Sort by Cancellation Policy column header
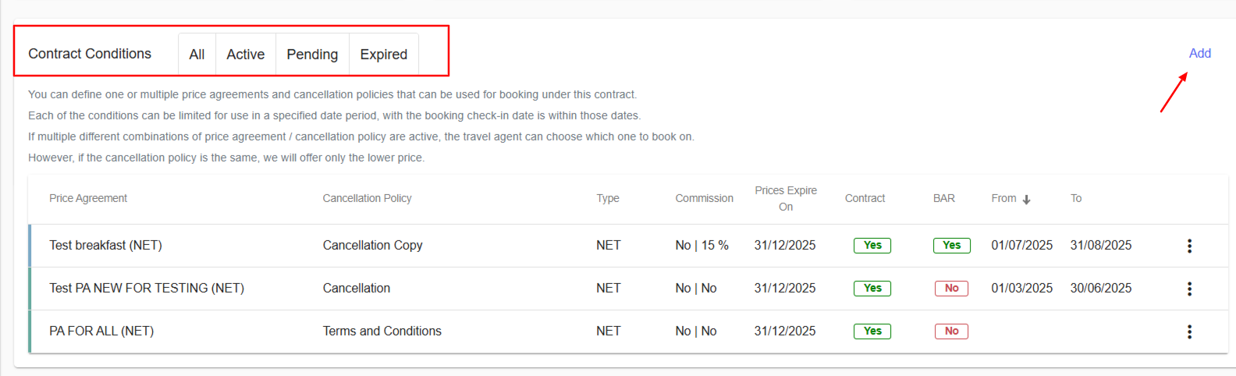The width and height of the screenshot is (1236, 376). point(367,198)
